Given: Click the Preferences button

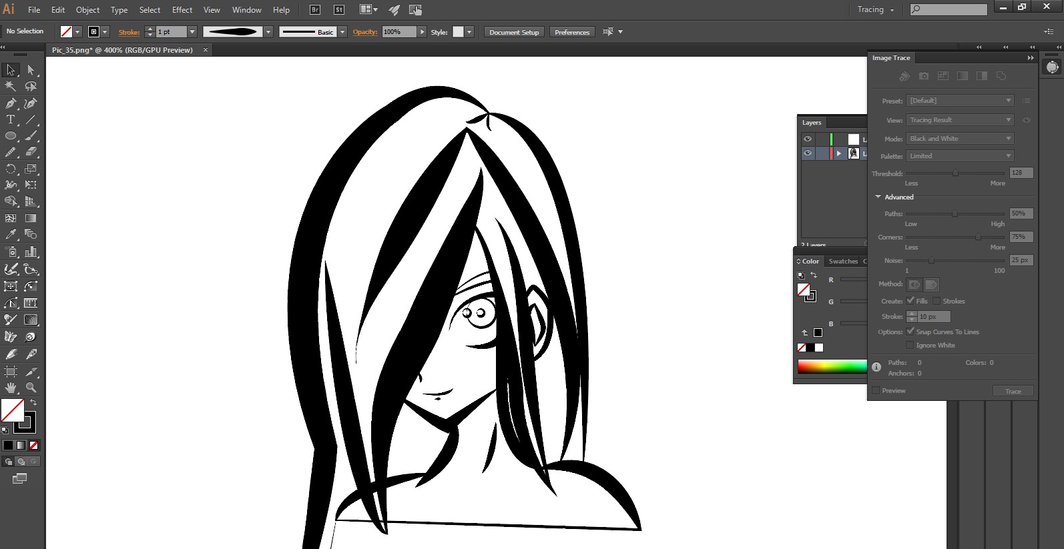Looking at the screenshot, I should coord(572,32).
